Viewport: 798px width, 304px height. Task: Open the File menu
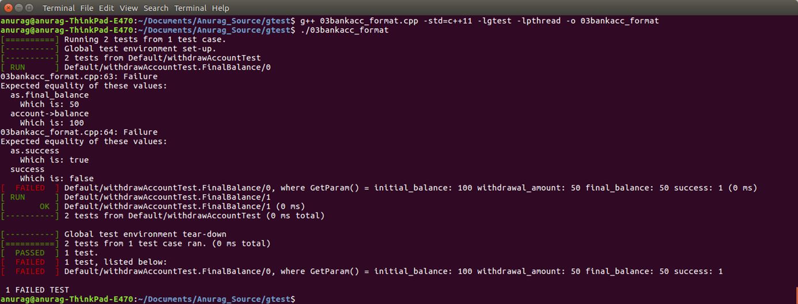point(87,8)
